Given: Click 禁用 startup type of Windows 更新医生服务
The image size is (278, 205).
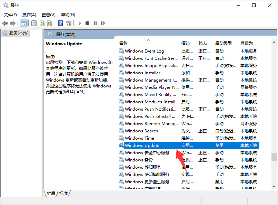Looking at the screenshot, I should pyautogui.click(x=219, y=181).
